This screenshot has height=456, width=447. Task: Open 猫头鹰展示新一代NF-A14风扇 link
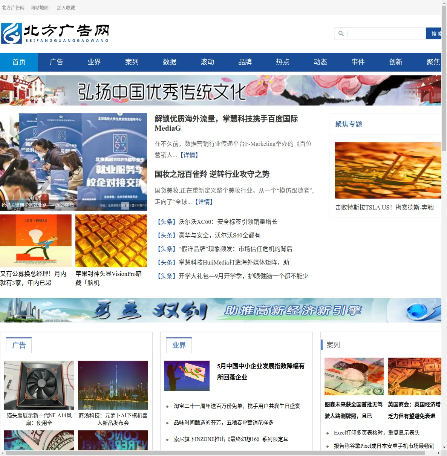click(x=39, y=419)
